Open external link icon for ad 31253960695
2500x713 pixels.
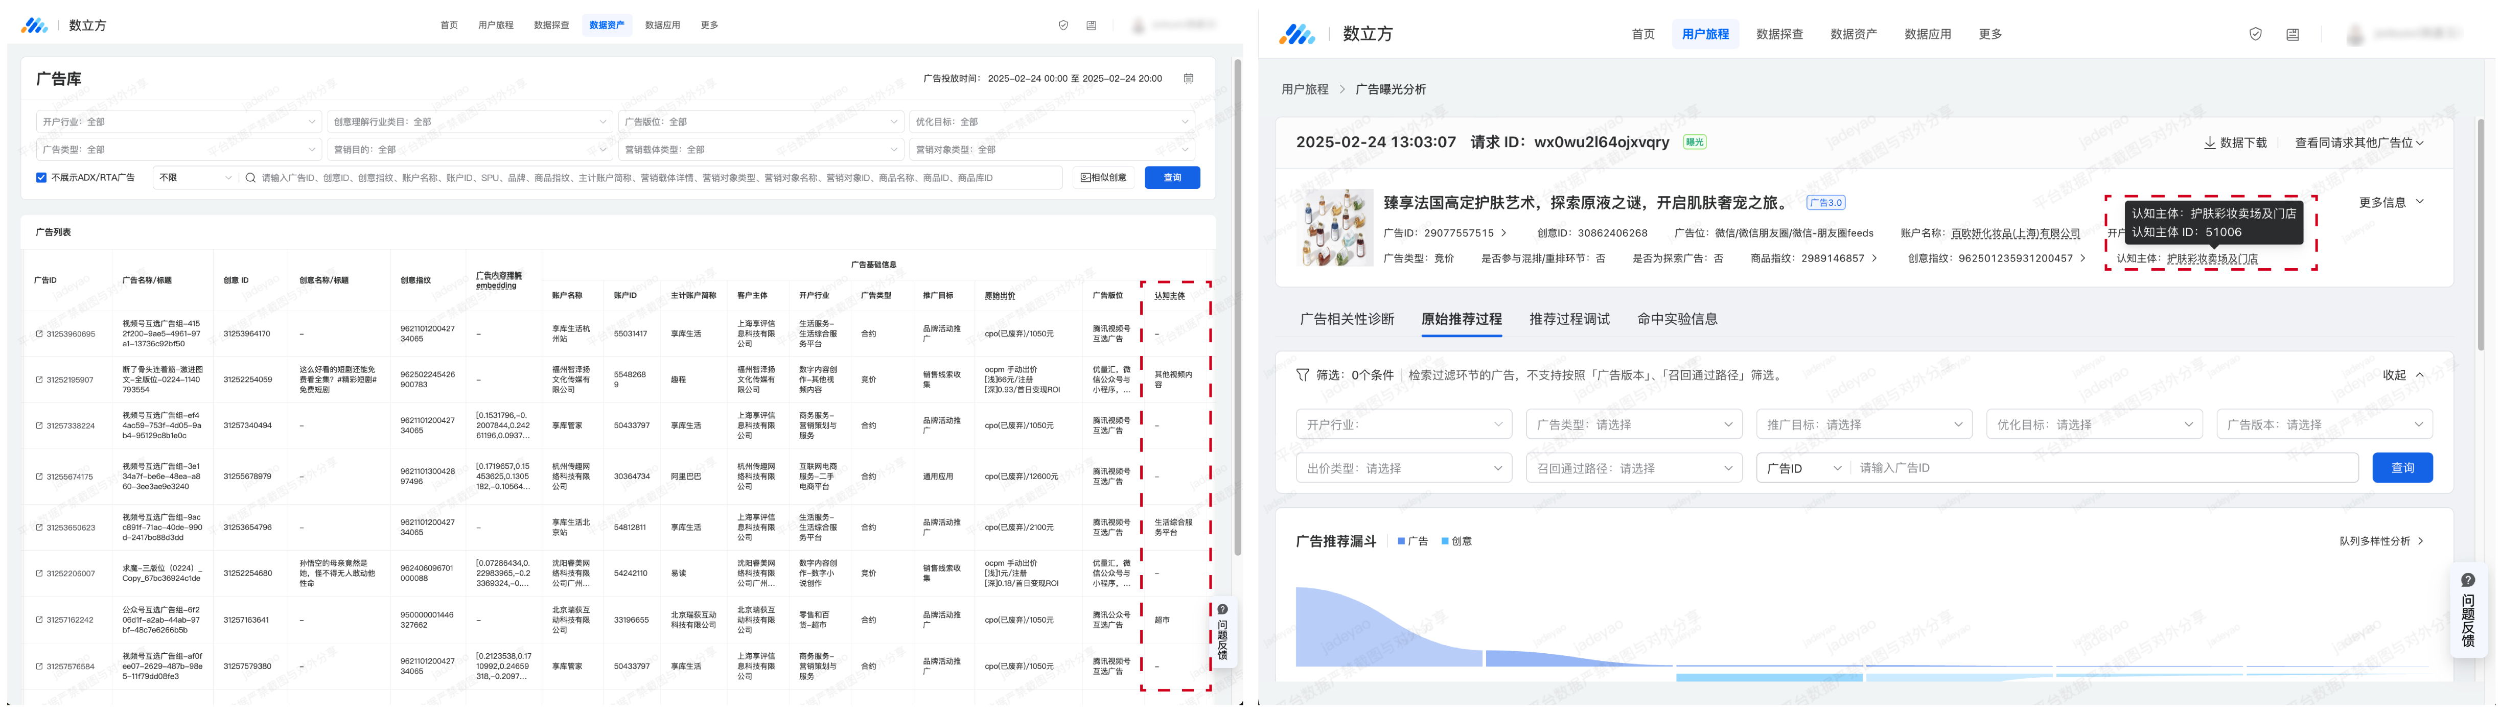pos(39,334)
